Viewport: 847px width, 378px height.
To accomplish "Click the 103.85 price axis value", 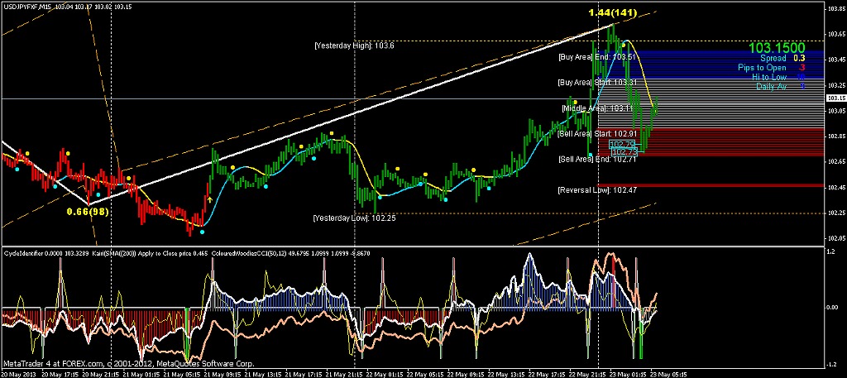I will point(835,9).
